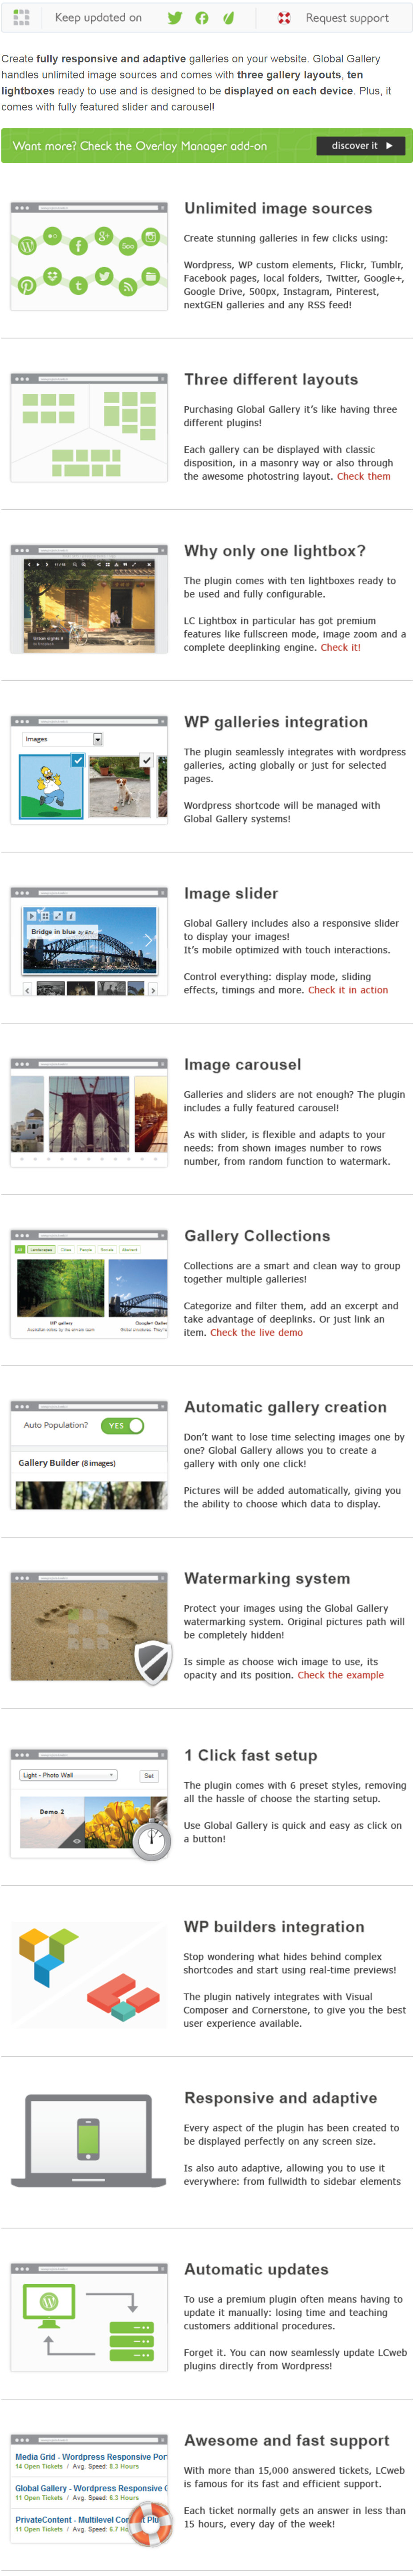Expand the Light - Photo Wall dropdown

(x=68, y=1775)
